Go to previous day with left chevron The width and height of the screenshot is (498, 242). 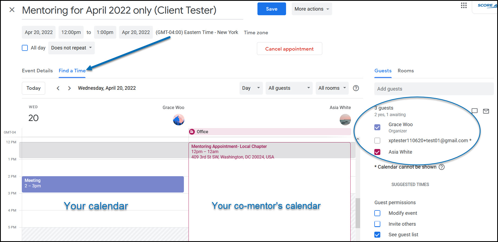pos(58,88)
